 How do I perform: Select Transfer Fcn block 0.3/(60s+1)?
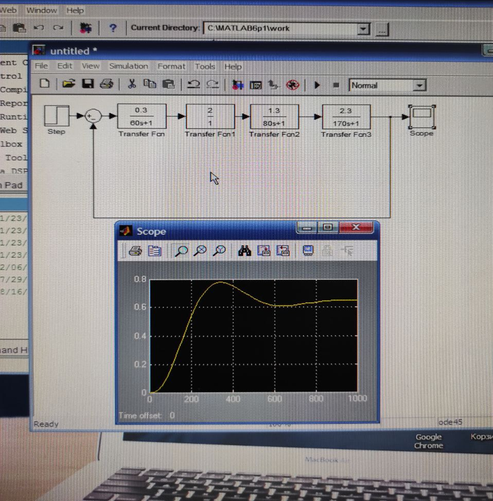point(141,116)
